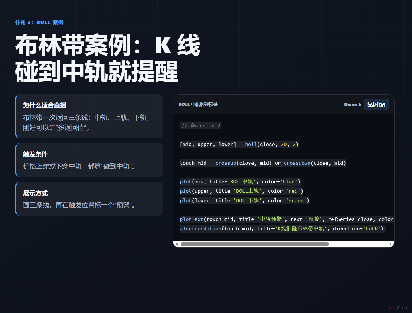Click the BOLL 中轨触碰预警 code panel title
412x313 pixels.
click(x=198, y=105)
